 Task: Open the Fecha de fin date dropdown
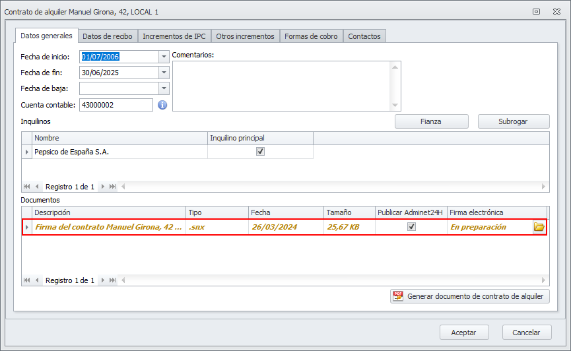tap(164, 73)
